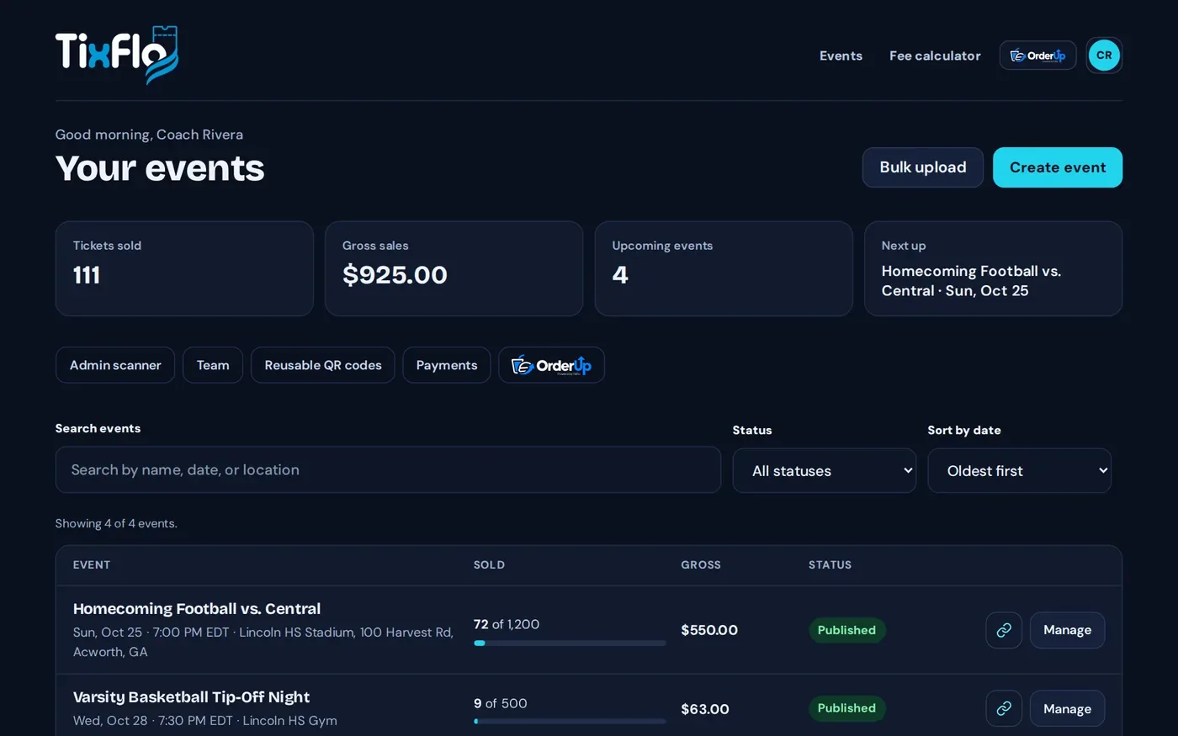Click the Homecoming Football vs. Central title
This screenshot has height=736, width=1178.
click(197, 608)
